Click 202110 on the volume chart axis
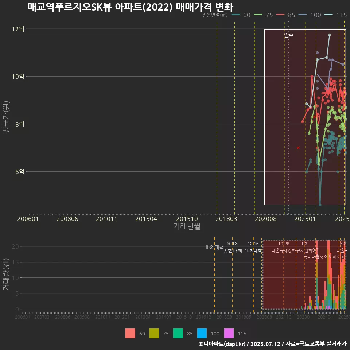The width and height of the screenshot is (350, 350). 284,317
